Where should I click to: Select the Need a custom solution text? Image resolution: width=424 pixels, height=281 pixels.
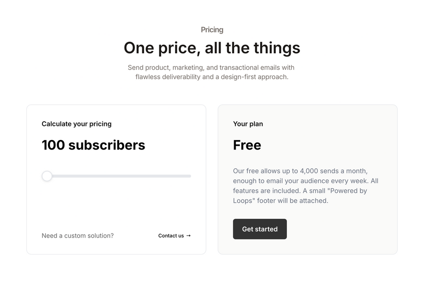(x=77, y=236)
